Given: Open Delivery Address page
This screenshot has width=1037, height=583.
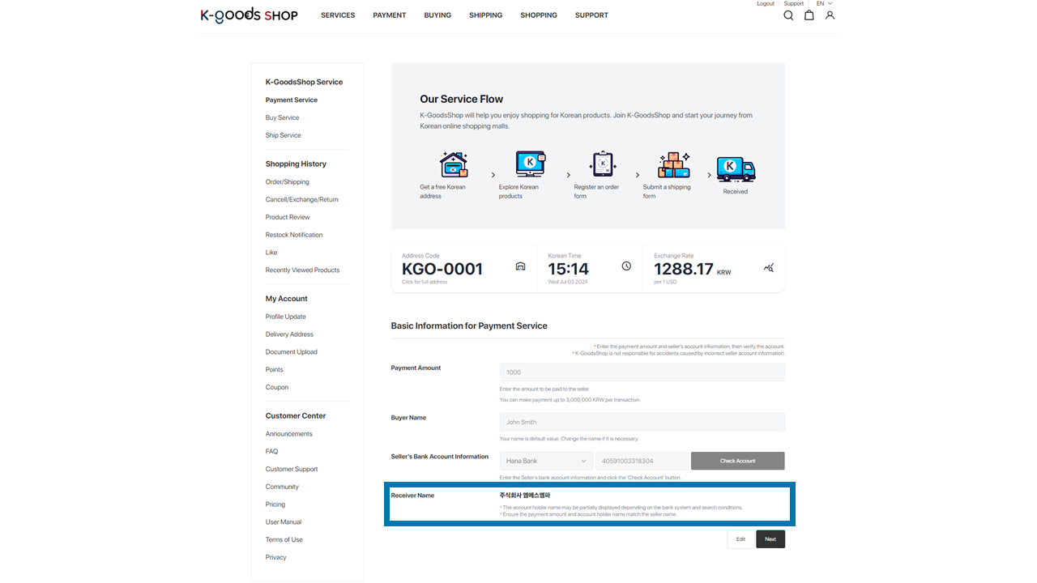Looking at the screenshot, I should click(x=289, y=334).
